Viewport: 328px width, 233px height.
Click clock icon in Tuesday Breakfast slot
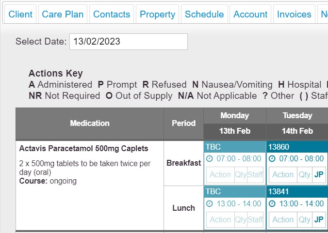coord(272,159)
